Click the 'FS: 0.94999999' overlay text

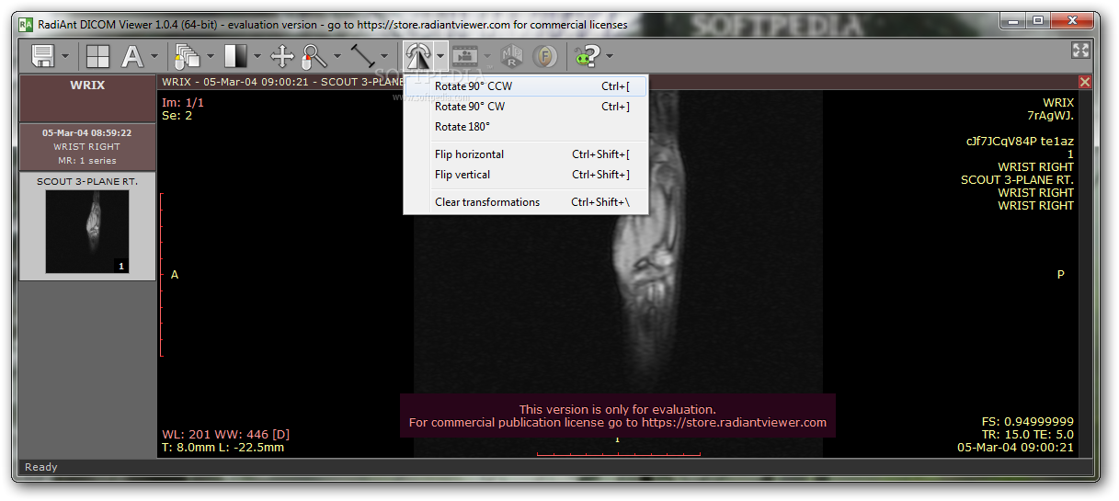pyautogui.click(x=1027, y=422)
